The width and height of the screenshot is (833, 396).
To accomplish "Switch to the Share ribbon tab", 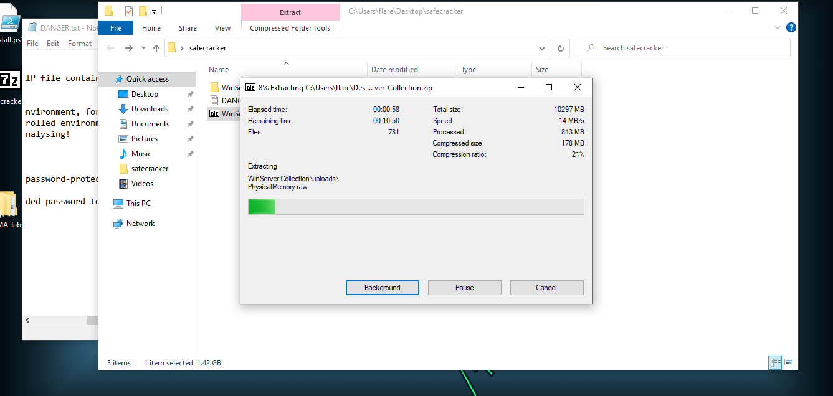I will [188, 28].
